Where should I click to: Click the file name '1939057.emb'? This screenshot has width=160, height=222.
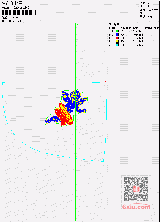[x=16, y=18]
